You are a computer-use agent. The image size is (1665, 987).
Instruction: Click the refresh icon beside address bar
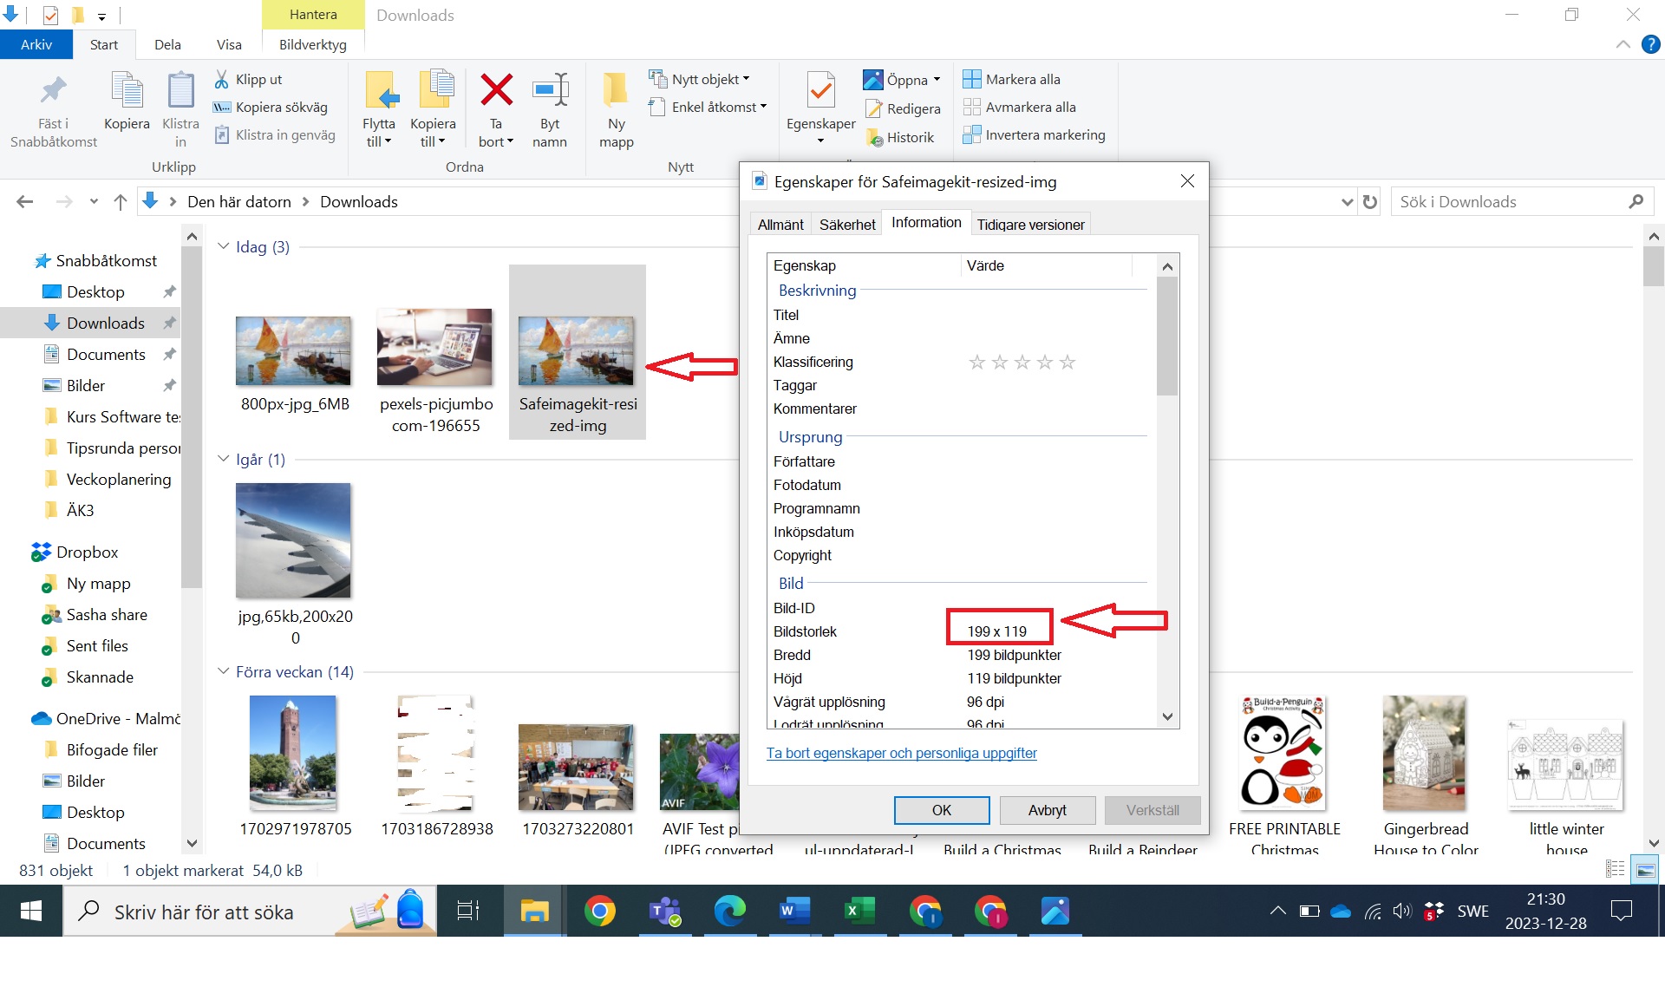[1370, 202]
